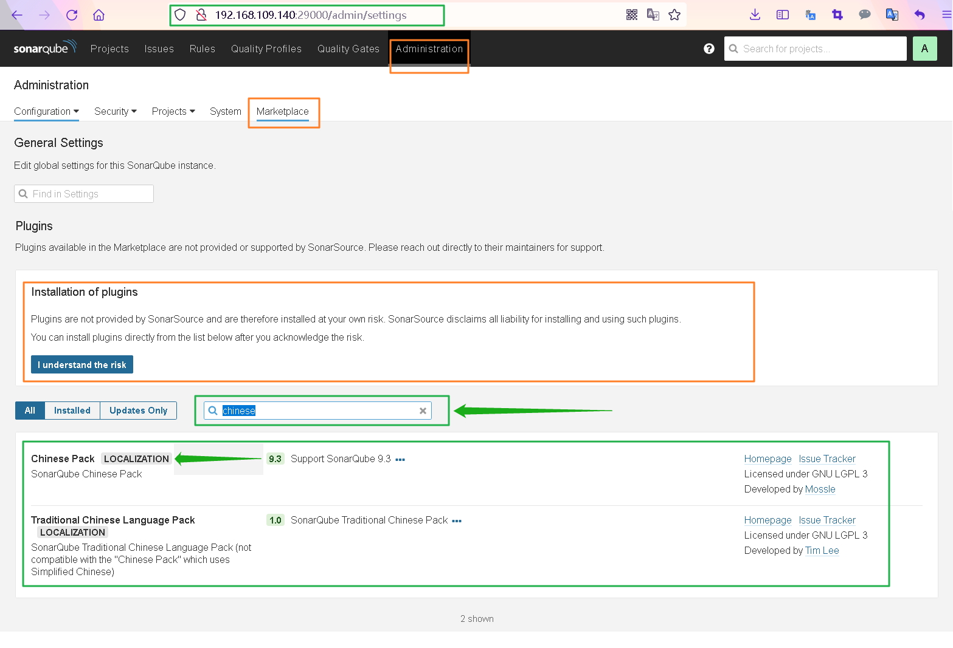The width and height of the screenshot is (953, 648).
Task: Open Traditional Chinese Pack Issue Tracker link
Action: coord(827,520)
